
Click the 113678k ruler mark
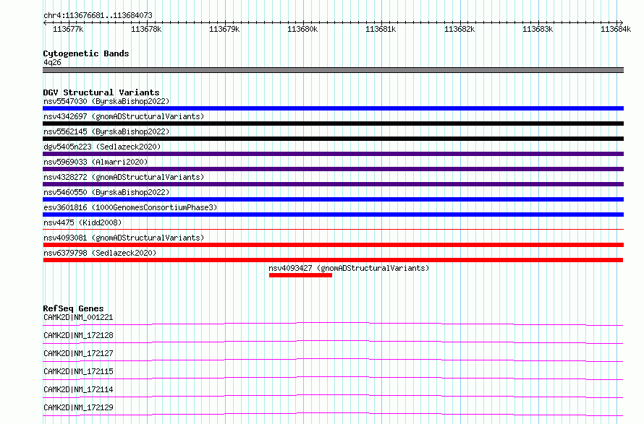146,29
